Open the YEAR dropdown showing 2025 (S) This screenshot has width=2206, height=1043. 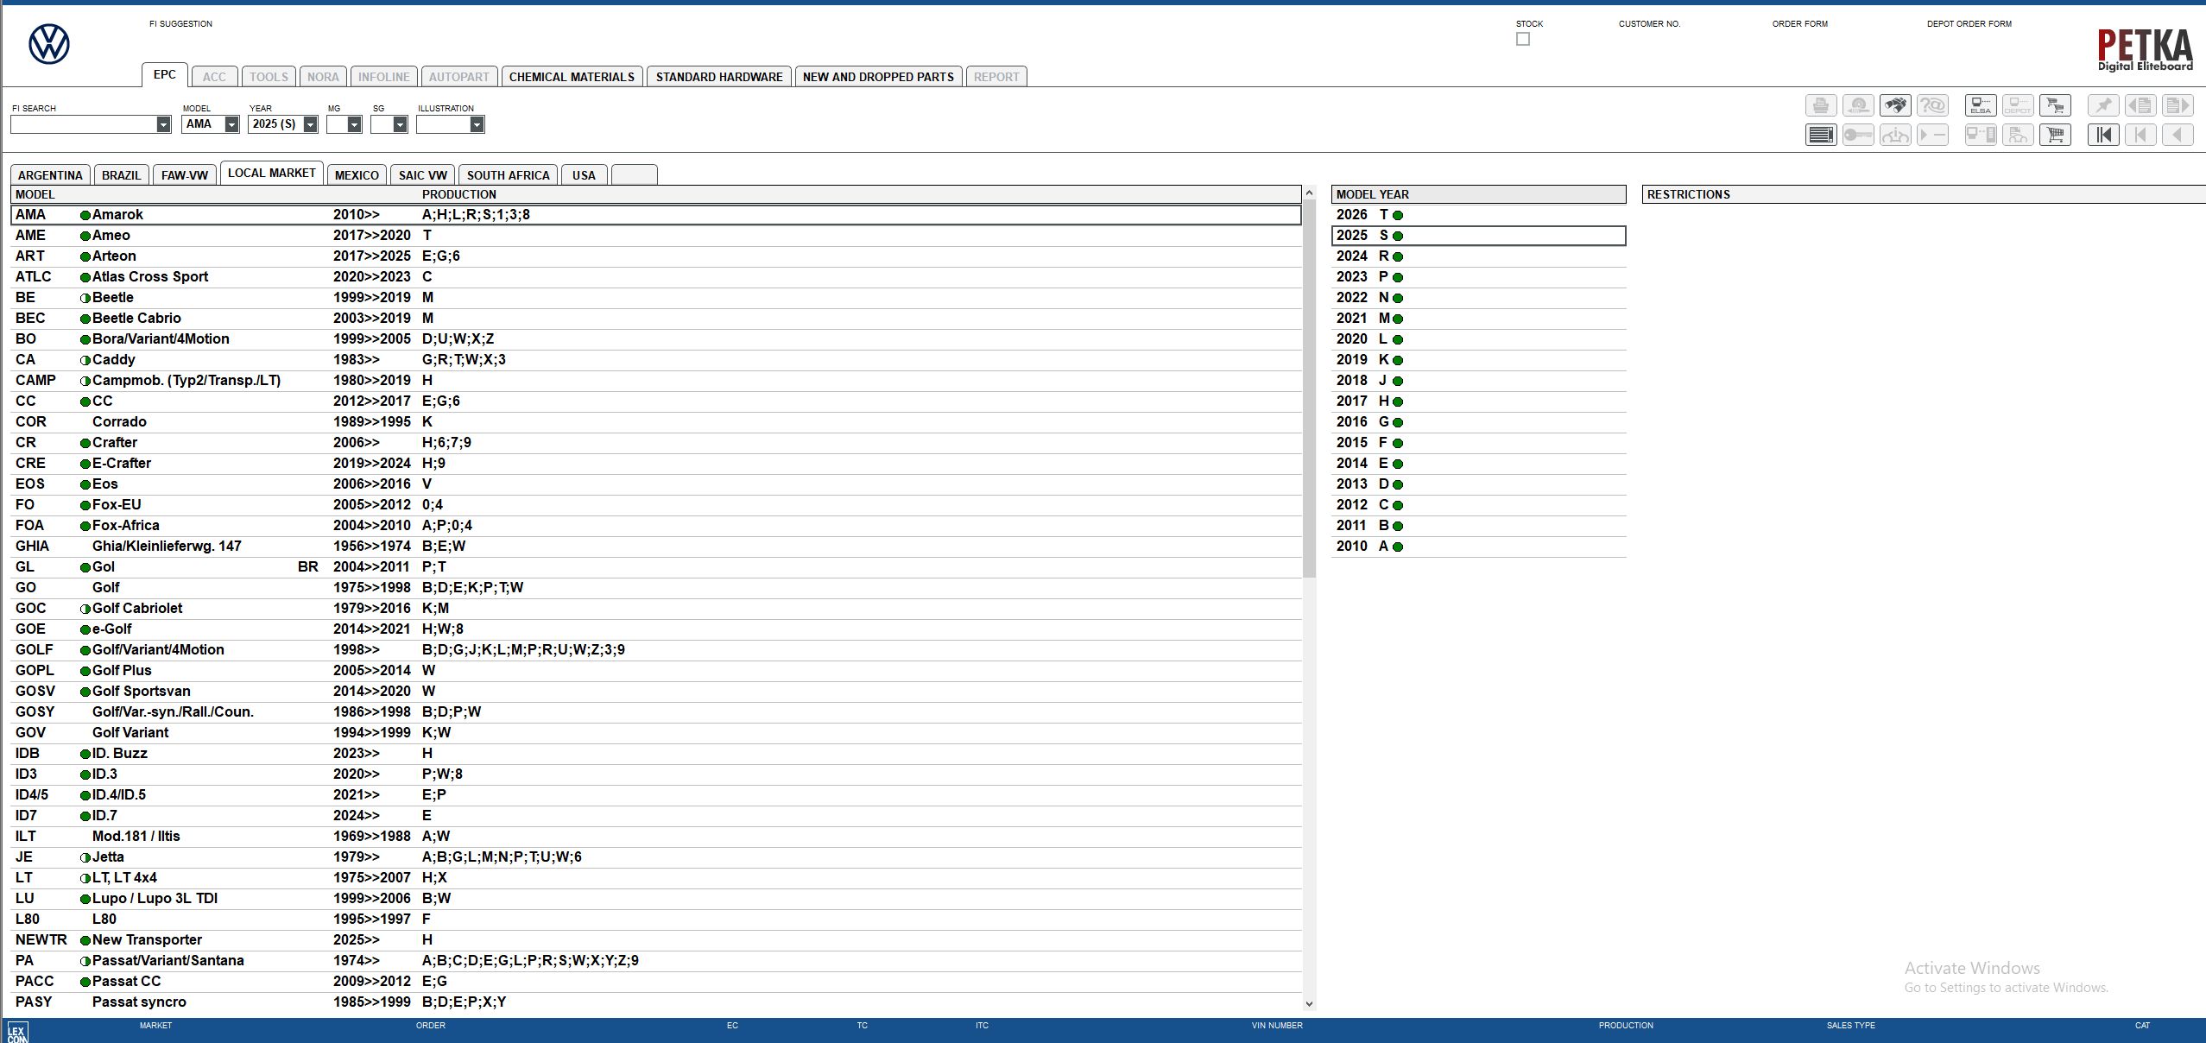(x=310, y=124)
